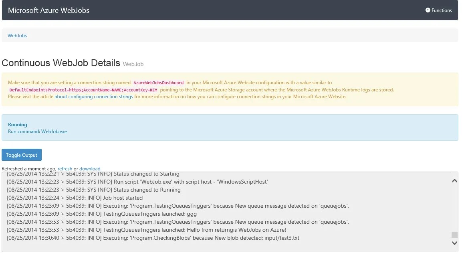
Task: Click the Toggle Output button
Action: tap(22, 155)
